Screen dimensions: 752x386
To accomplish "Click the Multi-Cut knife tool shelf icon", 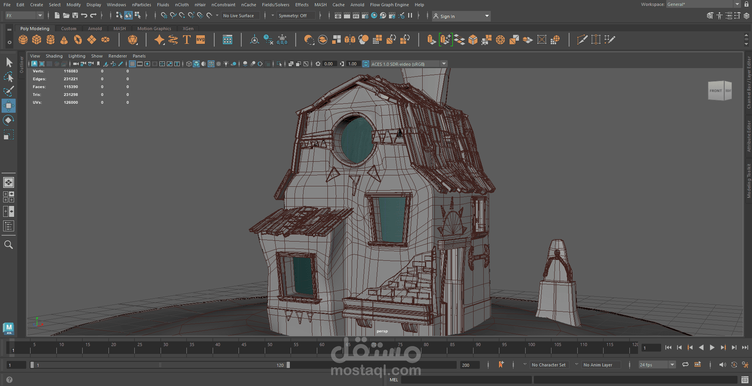I will click(582, 40).
